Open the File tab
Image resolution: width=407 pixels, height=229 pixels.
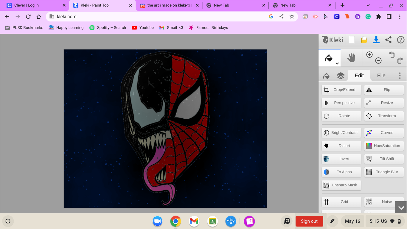[x=381, y=75]
